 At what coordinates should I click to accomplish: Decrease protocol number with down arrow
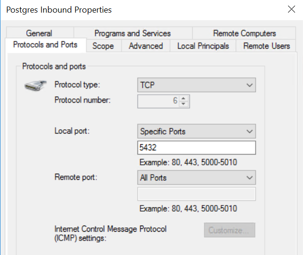[184, 104]
